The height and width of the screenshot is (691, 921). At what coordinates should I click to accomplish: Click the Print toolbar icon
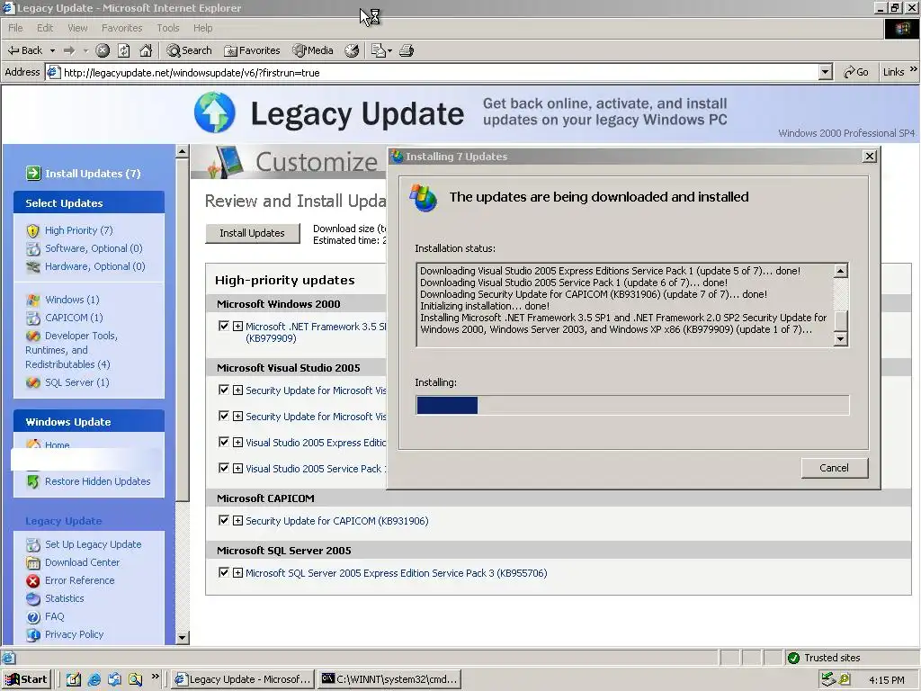[407, 50]
